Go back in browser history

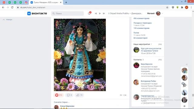pos(3,7)
